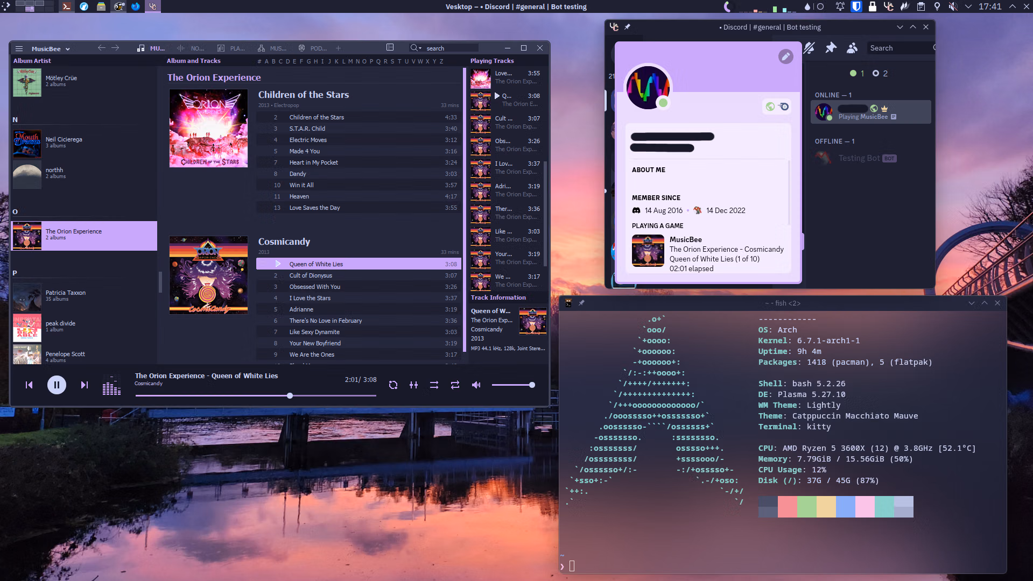Switch to the POD... Podcasts tab
Screen dimensions: 1033x581
point(312,48)
